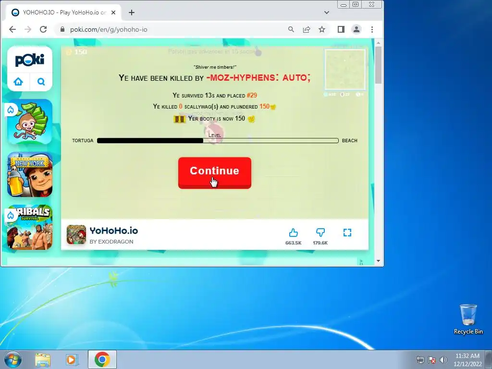Minimize the Chrome window

tap(344, 5)
